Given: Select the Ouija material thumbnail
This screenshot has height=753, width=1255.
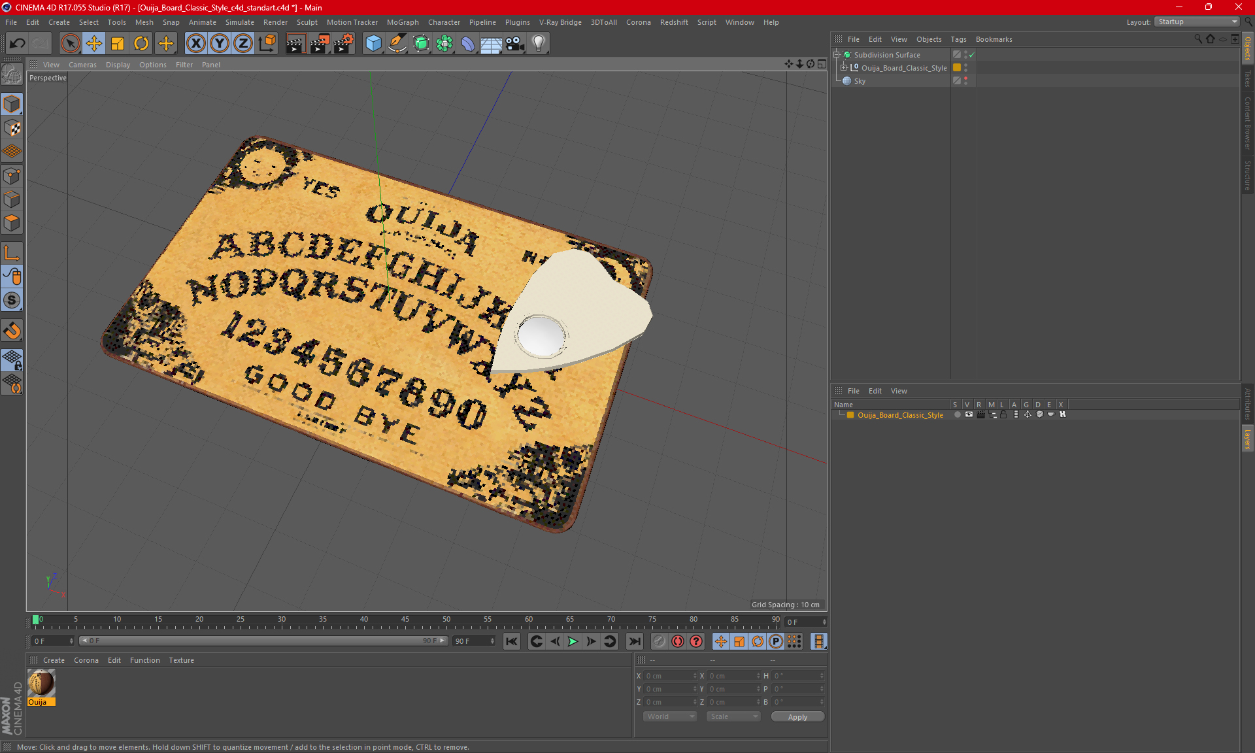Looking at the screenshot, I should click(41, 684).
